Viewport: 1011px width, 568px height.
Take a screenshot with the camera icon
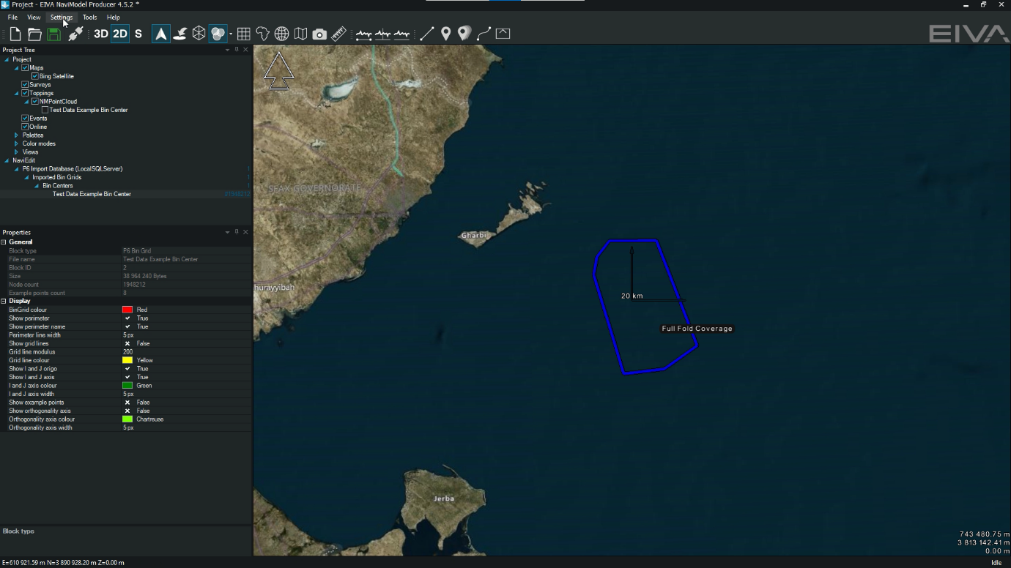pos(319,33)
